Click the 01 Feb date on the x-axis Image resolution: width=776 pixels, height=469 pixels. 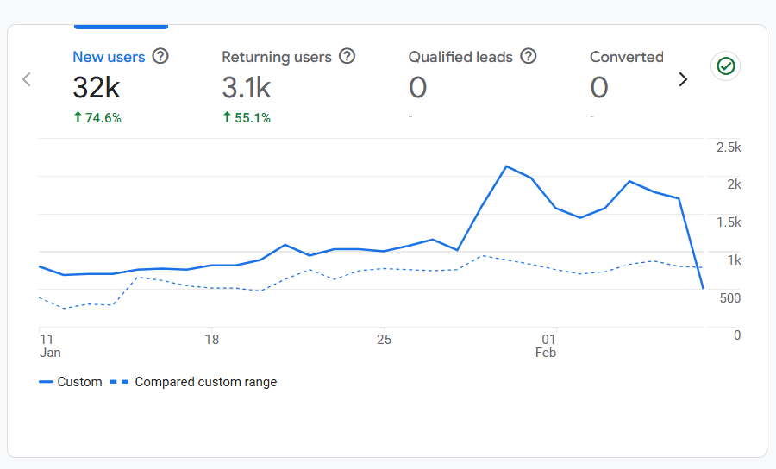coord(547,346)
